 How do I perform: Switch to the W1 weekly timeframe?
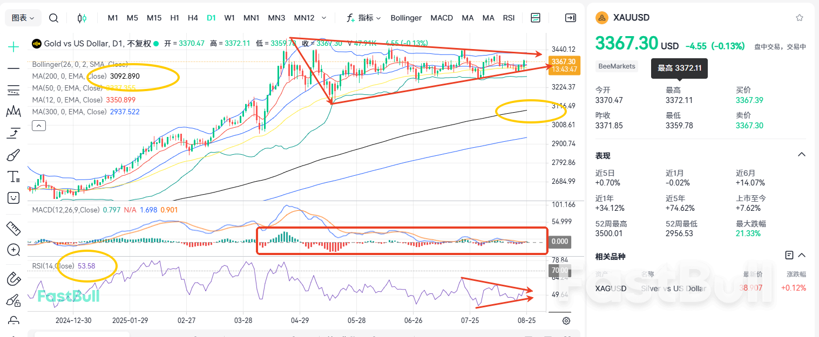pyautogui.click(x=229, y=17)
